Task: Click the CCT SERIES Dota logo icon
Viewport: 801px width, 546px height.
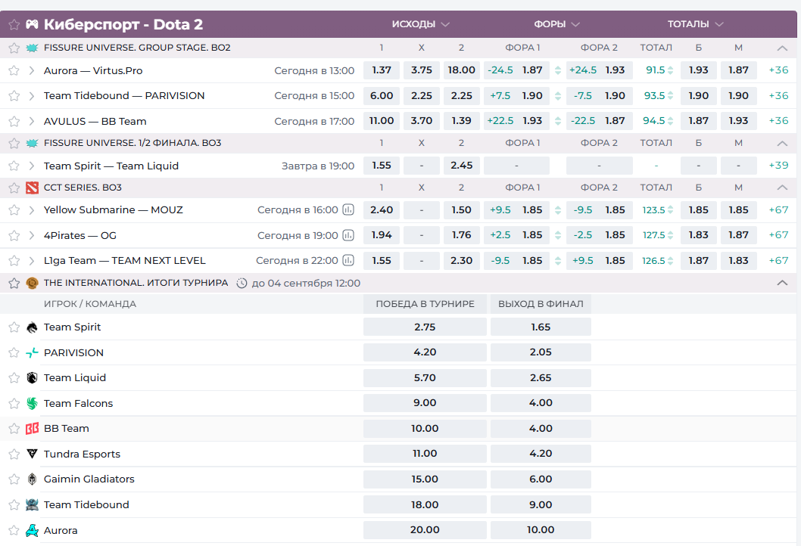Action: pos(33,188)
